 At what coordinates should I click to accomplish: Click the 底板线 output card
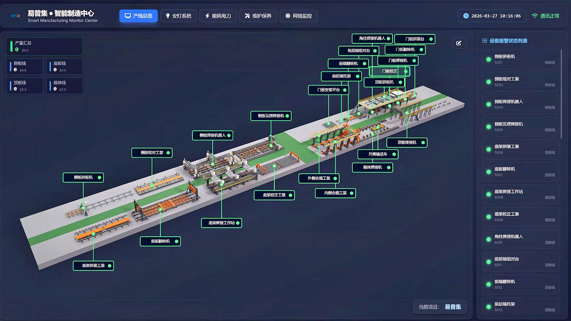65,67
